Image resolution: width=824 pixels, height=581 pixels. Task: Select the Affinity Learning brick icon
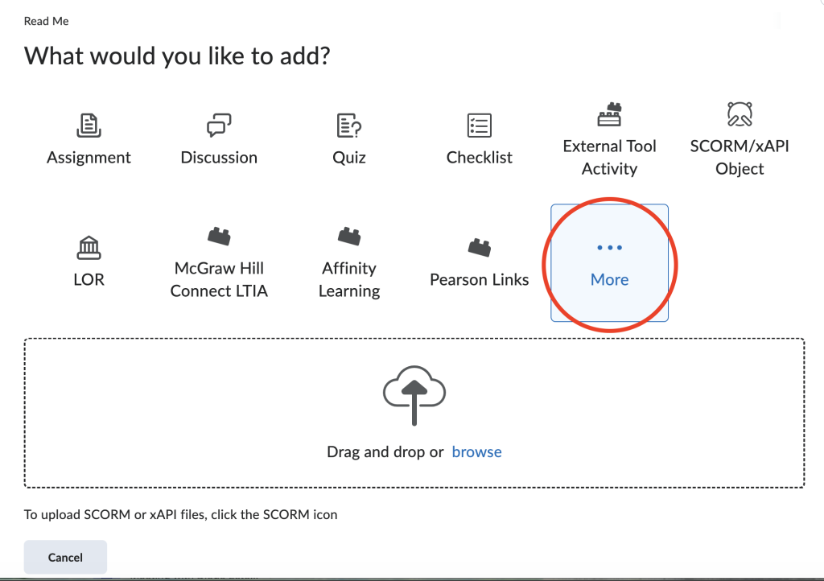(349, 237)
